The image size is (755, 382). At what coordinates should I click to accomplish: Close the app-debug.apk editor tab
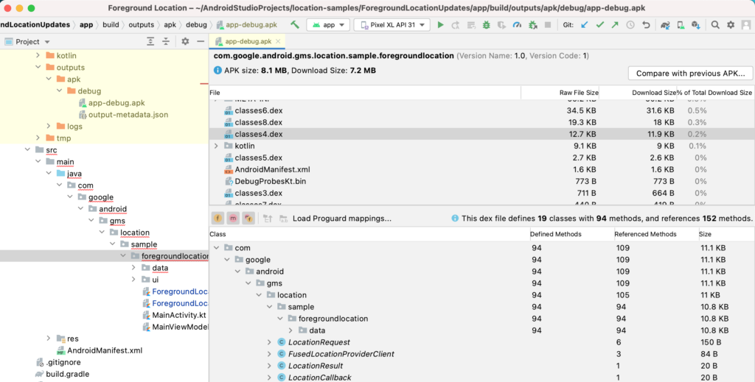tap(278, 41)
